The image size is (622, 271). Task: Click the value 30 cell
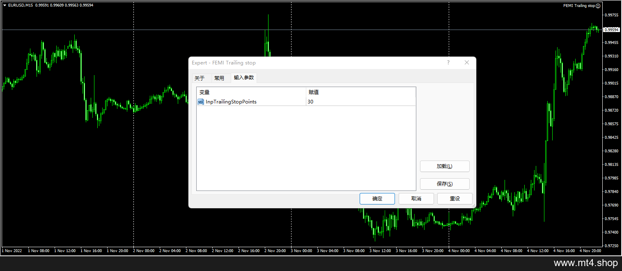pos(361,101)
